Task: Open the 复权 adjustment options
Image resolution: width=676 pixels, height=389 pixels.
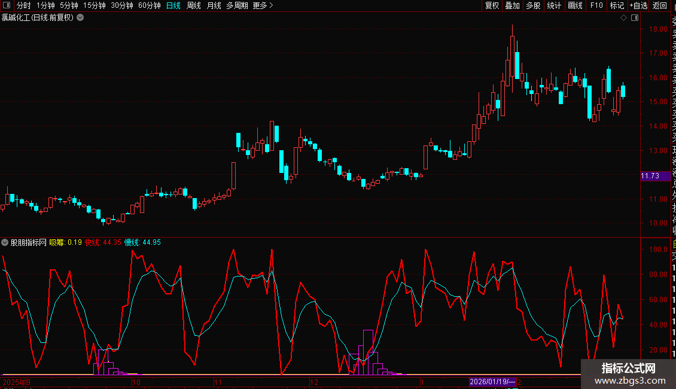Action: (492, 5)
